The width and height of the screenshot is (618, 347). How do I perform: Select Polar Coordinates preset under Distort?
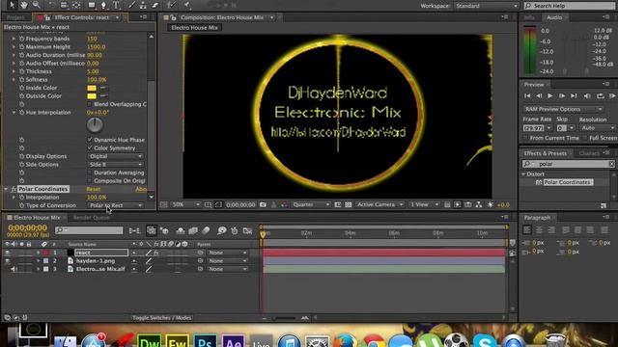click(567, 182)
